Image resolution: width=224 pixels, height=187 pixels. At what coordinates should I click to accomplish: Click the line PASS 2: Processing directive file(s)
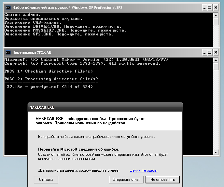51,79
